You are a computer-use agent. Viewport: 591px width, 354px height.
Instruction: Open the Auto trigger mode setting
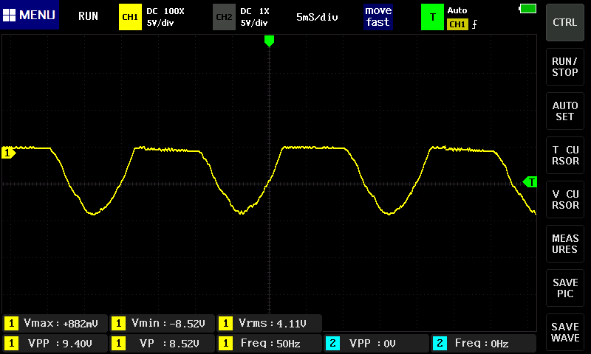pyautogui.click(x=458, y=10)
